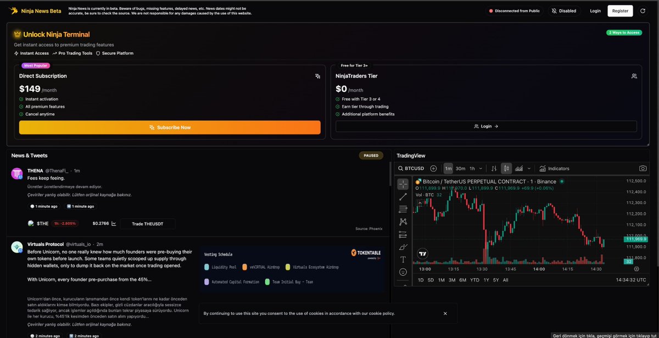Select the text annotation tool
Viewport: 659px width, 338px height.
pyautogui.click(x=403, y=259)
